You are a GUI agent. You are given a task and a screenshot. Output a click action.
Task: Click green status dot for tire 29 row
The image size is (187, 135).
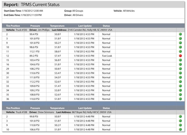(x=180, y=69)
